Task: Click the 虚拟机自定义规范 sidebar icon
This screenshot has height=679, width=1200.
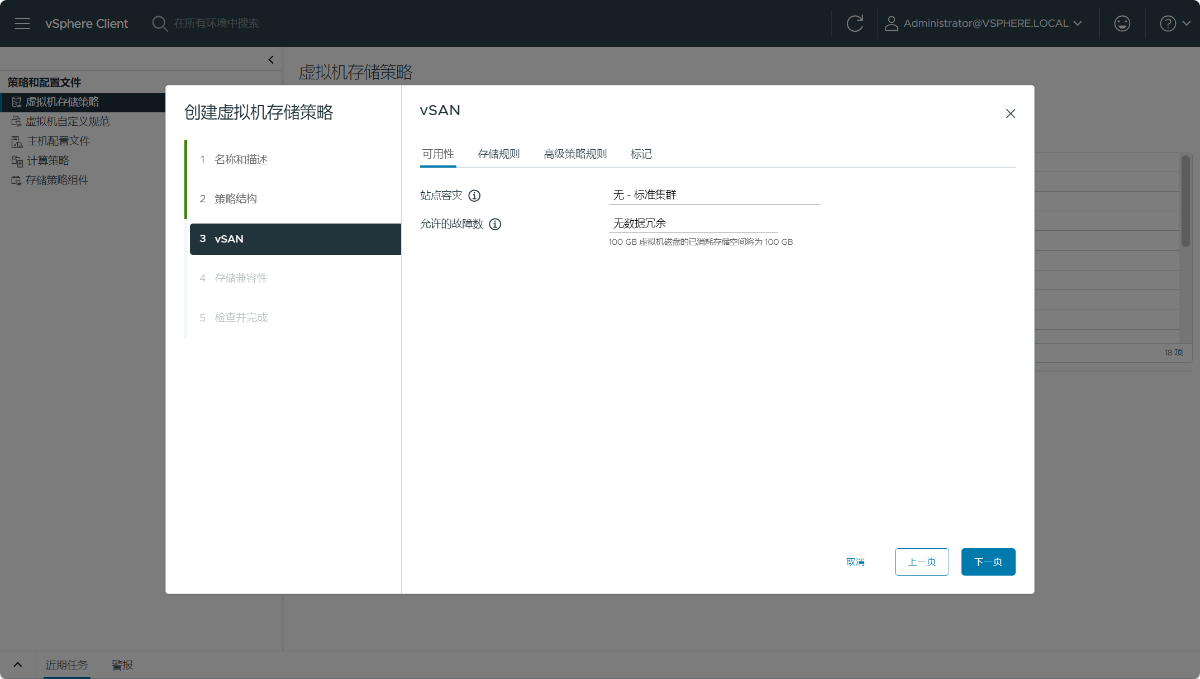Action: tap(16, 121)
